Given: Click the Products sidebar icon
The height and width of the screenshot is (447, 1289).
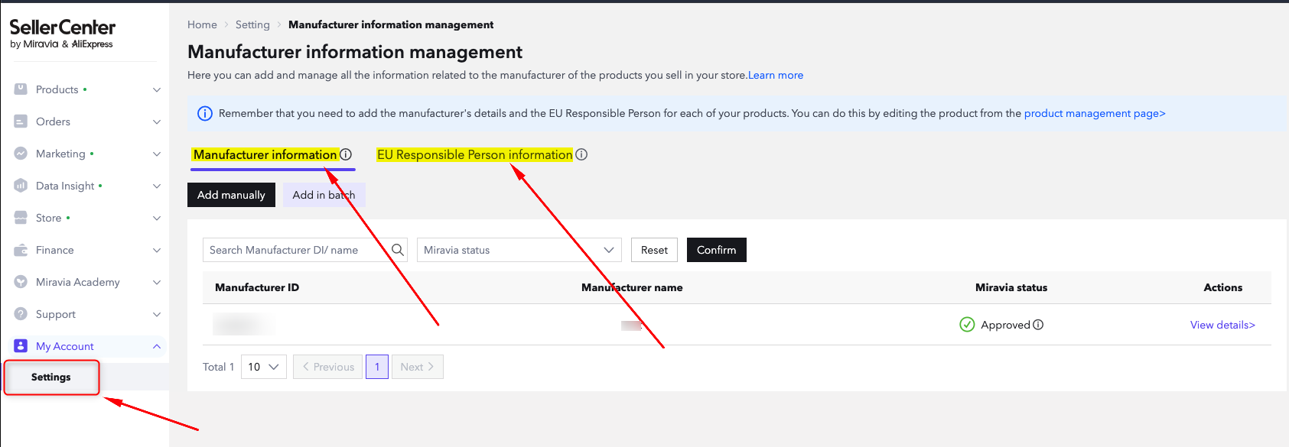Looking at the screenshot, I should pos(21,89).
